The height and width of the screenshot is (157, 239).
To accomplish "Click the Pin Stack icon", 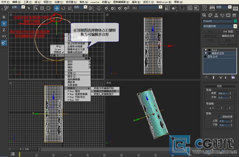I will 206,78.
